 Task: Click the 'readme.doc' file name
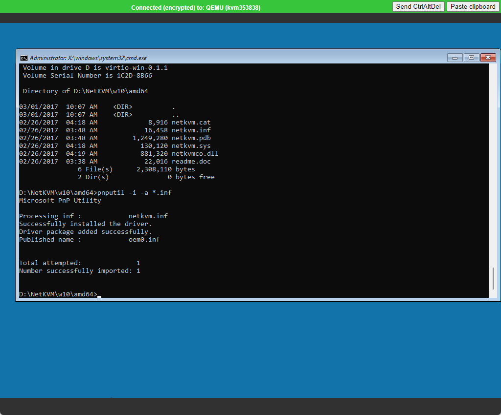click(191, 161)
